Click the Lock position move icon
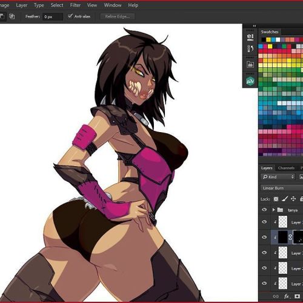 tap(293, 199)
